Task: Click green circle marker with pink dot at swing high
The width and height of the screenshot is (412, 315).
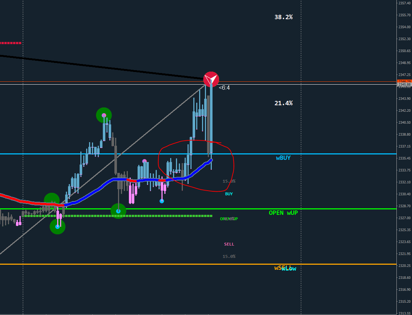Action: 104,115
